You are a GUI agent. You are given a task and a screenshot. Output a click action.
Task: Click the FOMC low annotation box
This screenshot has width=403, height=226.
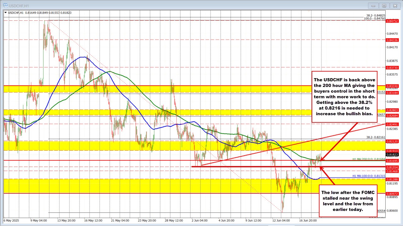(348, 201)
